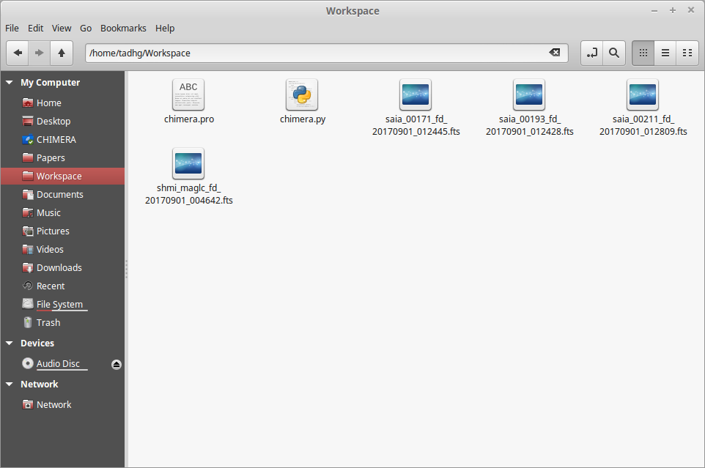This screenshot has width=705, height=468.
Task: Click the sidebar resize handle dots
Action: click(x=126, y=269)
